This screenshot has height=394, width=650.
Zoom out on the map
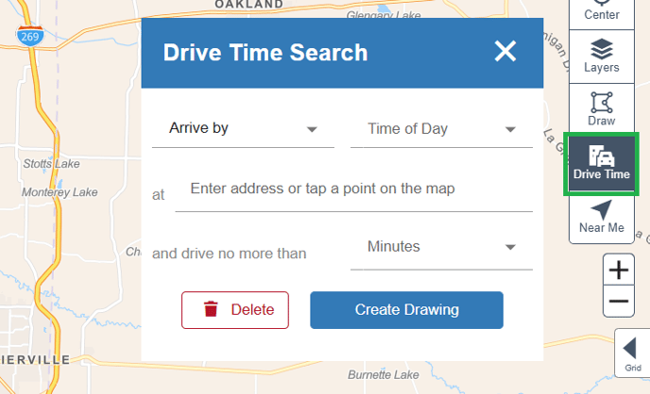click(619, 302)
